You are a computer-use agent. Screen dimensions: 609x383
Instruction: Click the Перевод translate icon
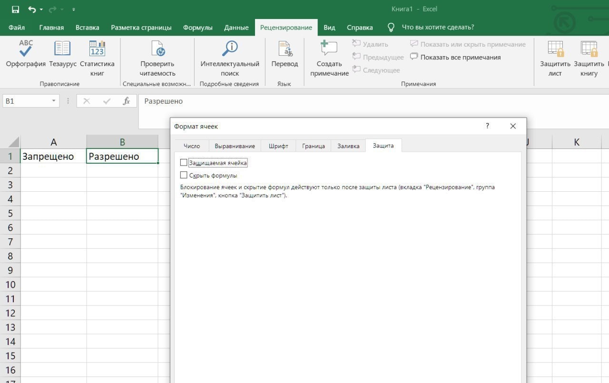[x=285, y=49]
